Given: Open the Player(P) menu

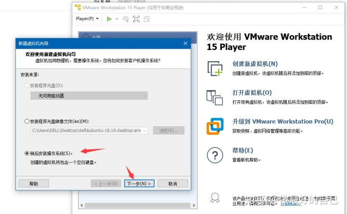Looking at the screenshot, I should (87, 19).
